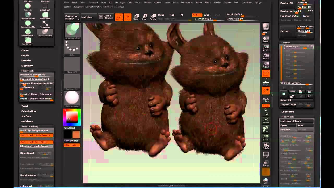Set canvas to Actual size
This screenshot has height=188, width=334.
pos(266,56)
